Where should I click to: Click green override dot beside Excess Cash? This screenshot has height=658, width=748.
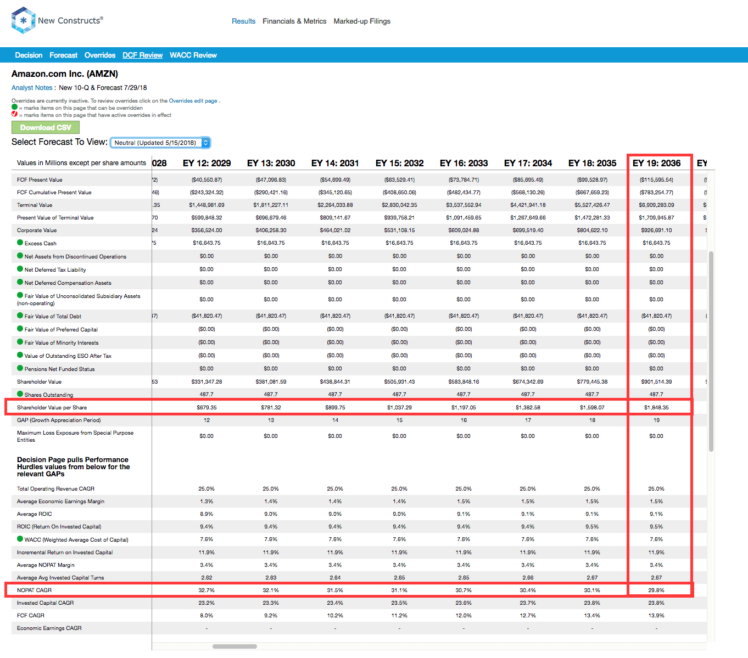pos(20,243)
